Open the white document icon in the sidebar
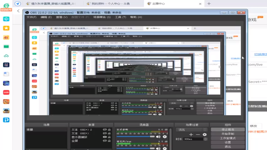Viewport: 267px width, 150px height. click(x=6, y=74)
